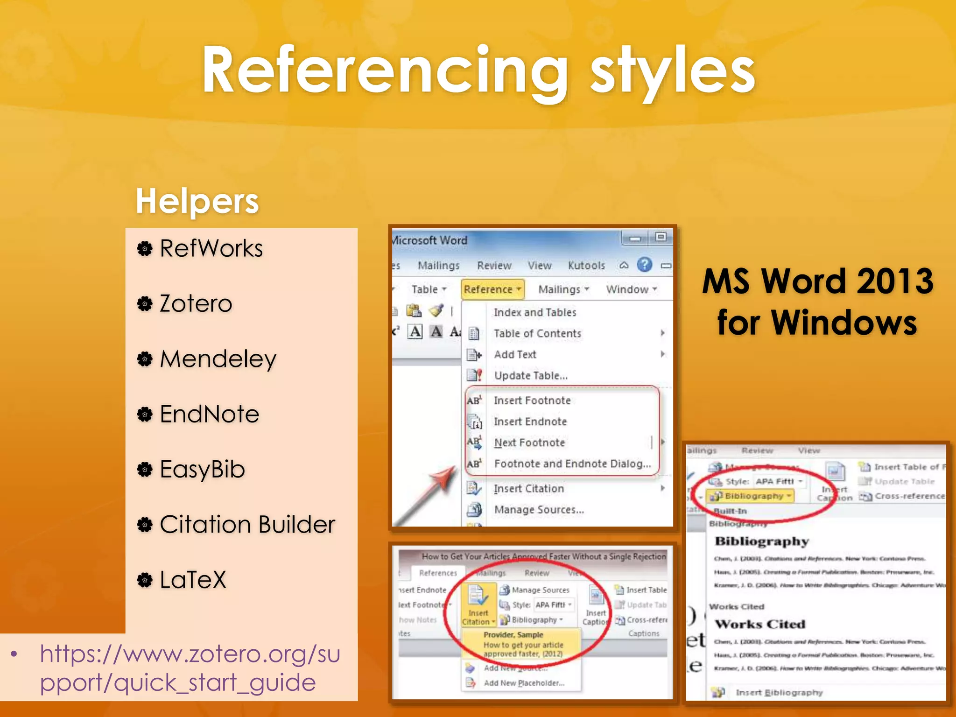This screenshot has width=956, height=717.
Task: Click the Insert Bibliography icon at gallery bottom
Action: tap(718, 693)
